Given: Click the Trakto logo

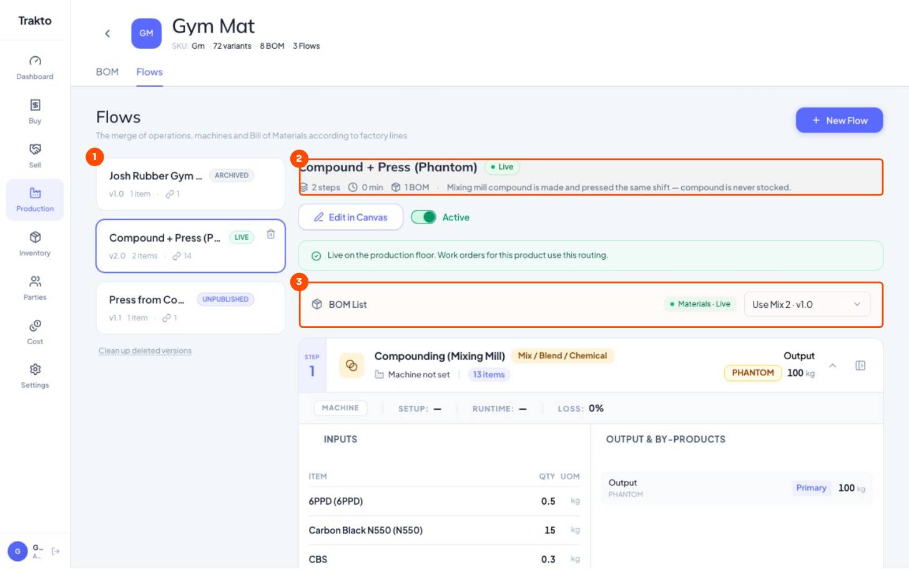Looking at the screenshot, I should click(x=35, y=21).
